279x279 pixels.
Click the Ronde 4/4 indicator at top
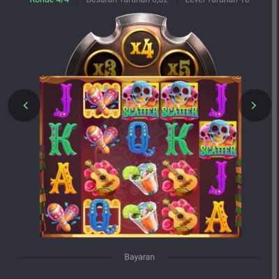click(x=50, y=1)
